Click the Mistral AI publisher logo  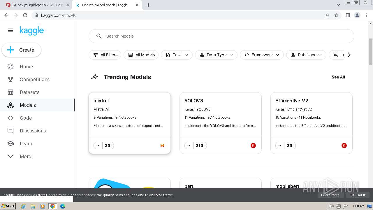tap(162, 146)
